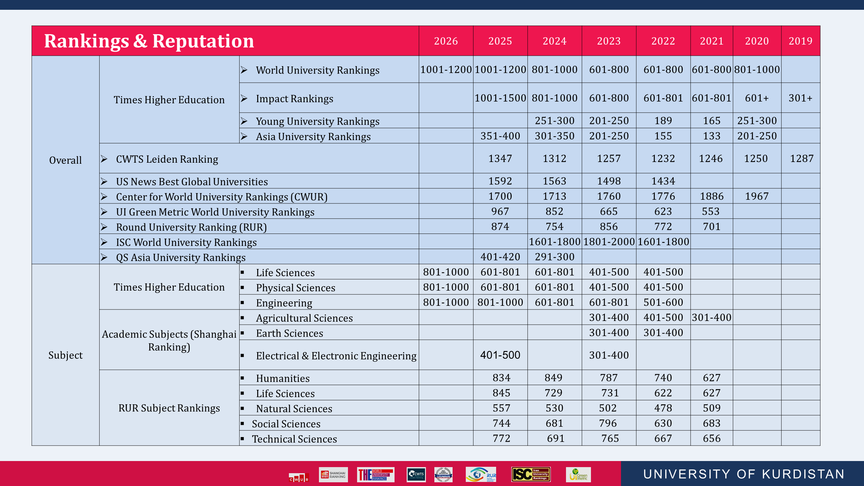The width and height of the screenshot is (864, 486).
Task: Click the ISC Iran University Rankings logo
Action: [x=531, y=475]
